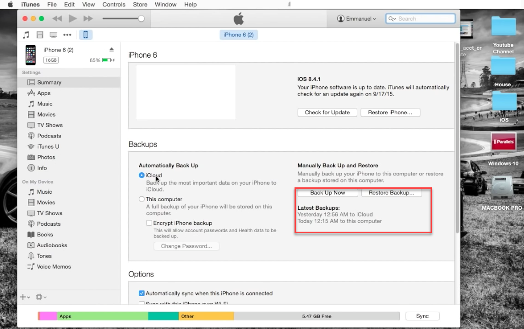This screenshot has height=329, width=524.
Task: Eject the iPhone 6 (2) device
Action: [112, 50]
